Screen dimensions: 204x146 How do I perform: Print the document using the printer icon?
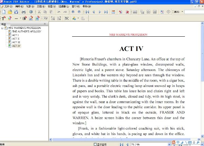pyautogui.click(x=24, y=12)
